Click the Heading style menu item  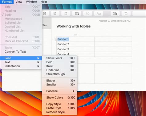[21, 11]
